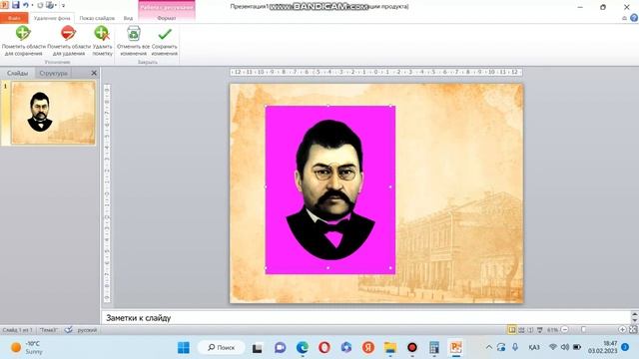Open the Windows Start menu

(x=184, y=348)
